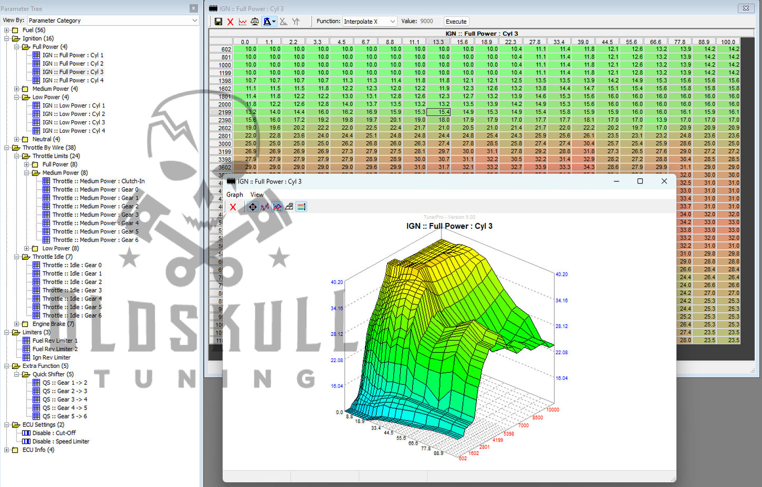This screenshot has width=762, height=487.
Task: Open the Function dropdown showing Interpolate X
Action: coord(369,22)
